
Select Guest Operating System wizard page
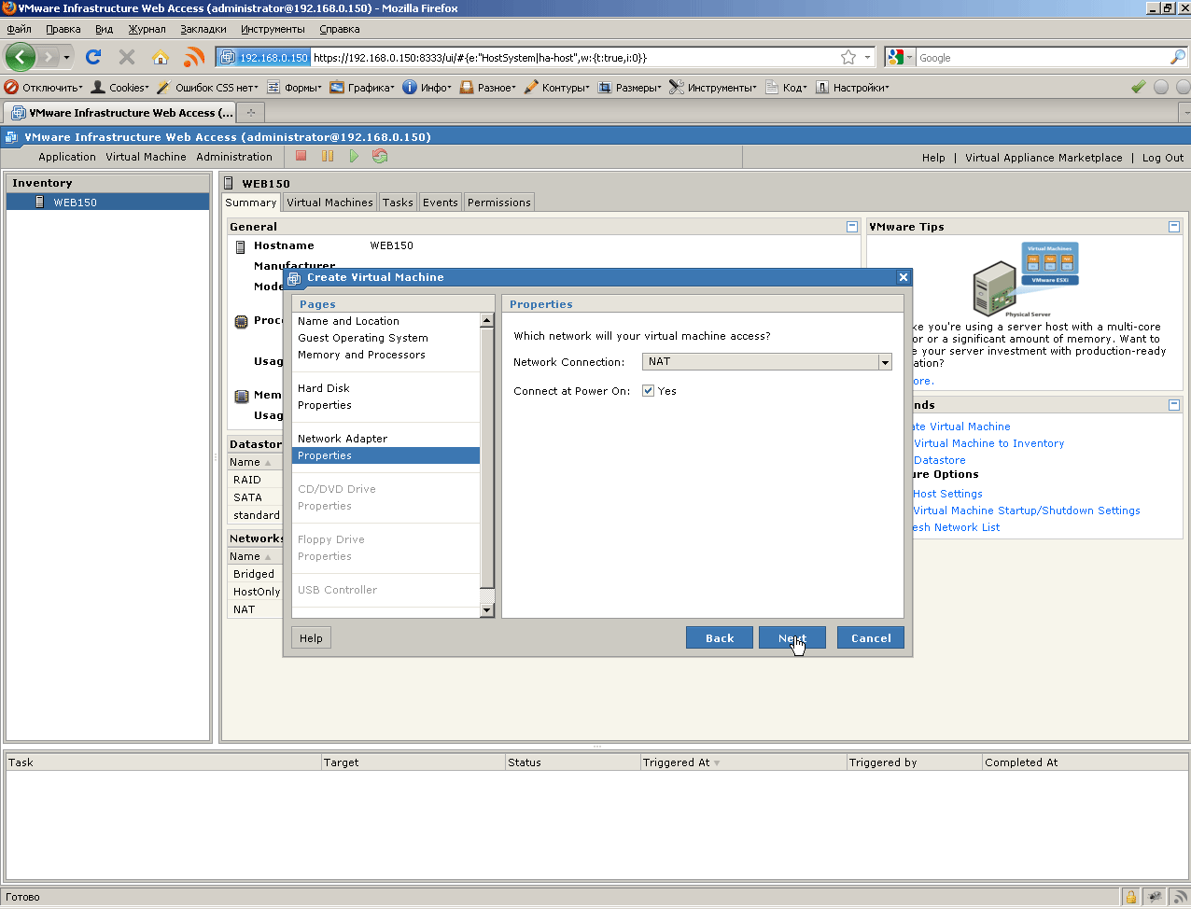click(363, 338)
